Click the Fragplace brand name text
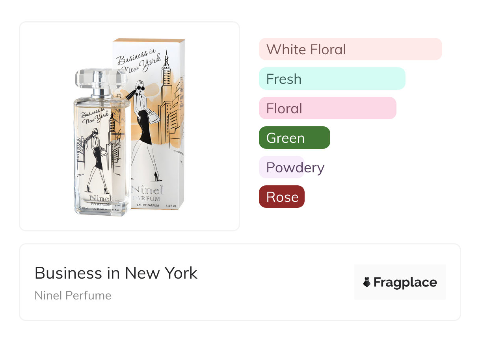The image size is (480, 340). click(x=405, y=282)
